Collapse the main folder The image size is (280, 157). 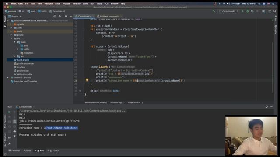click(x=14, y=42)
